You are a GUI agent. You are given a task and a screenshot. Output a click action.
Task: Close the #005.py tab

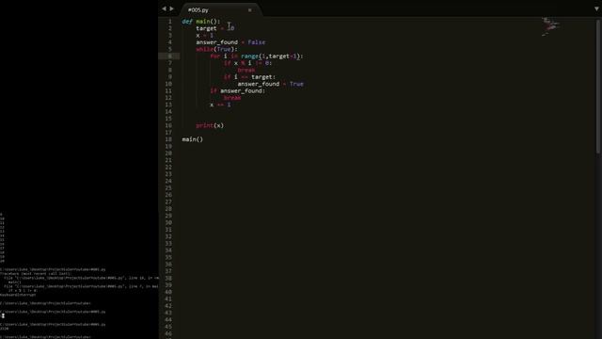[x=250, y=10]
